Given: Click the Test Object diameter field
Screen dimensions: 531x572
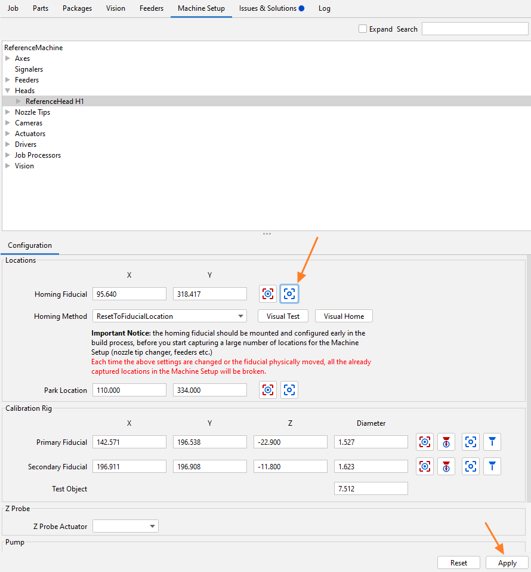Looking at the screenshot, I should 371,489.
